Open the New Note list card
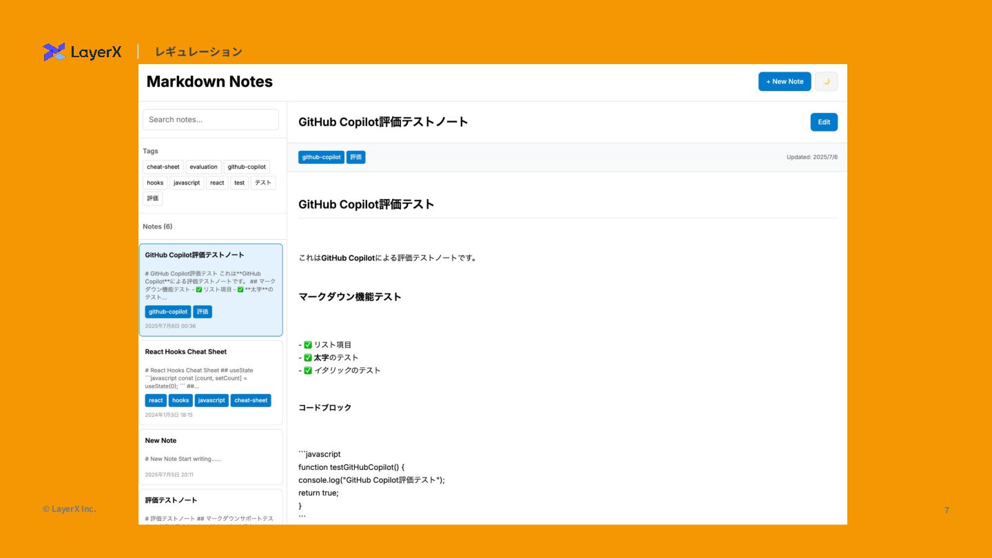Image resolution: width=992 pixels, height=558 pixels. pos(211,457)
